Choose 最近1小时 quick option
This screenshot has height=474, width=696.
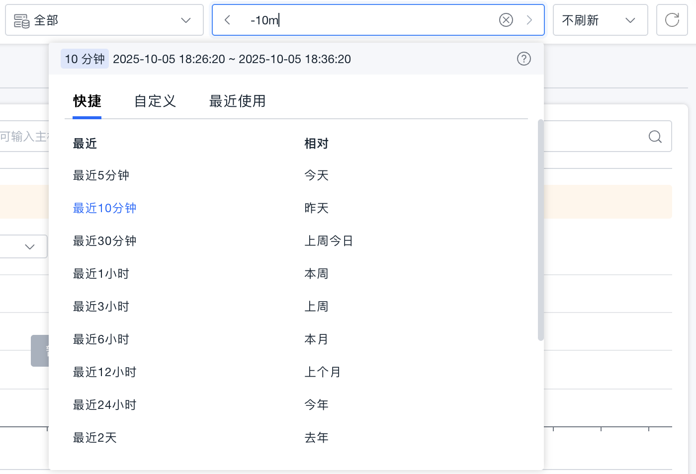pyautogui.click(x=101, y=274)
